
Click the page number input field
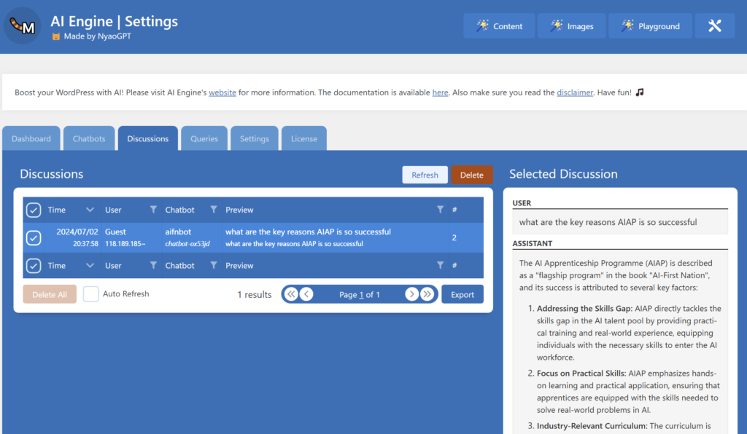(x=361, y=295)
